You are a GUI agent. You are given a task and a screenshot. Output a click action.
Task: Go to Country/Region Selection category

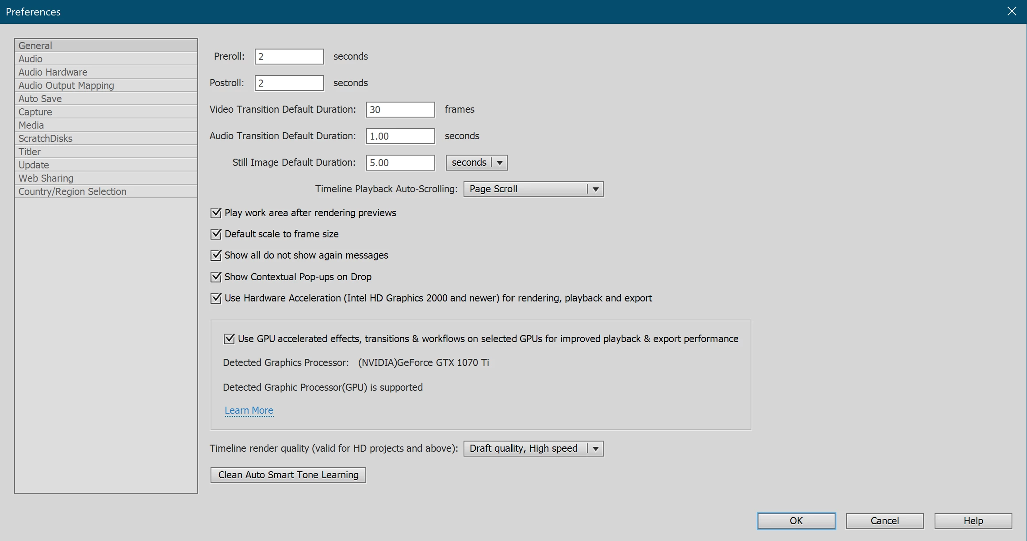tap(73, 191)
